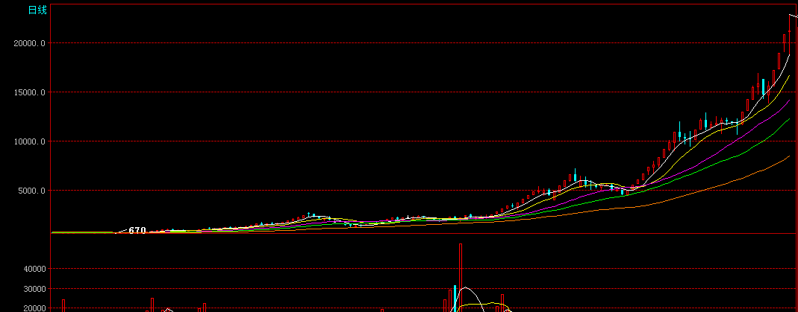Screen dimensions: 798x312
Task: Click the 15000.0 price axis label
Action: (x=30, y=92)
